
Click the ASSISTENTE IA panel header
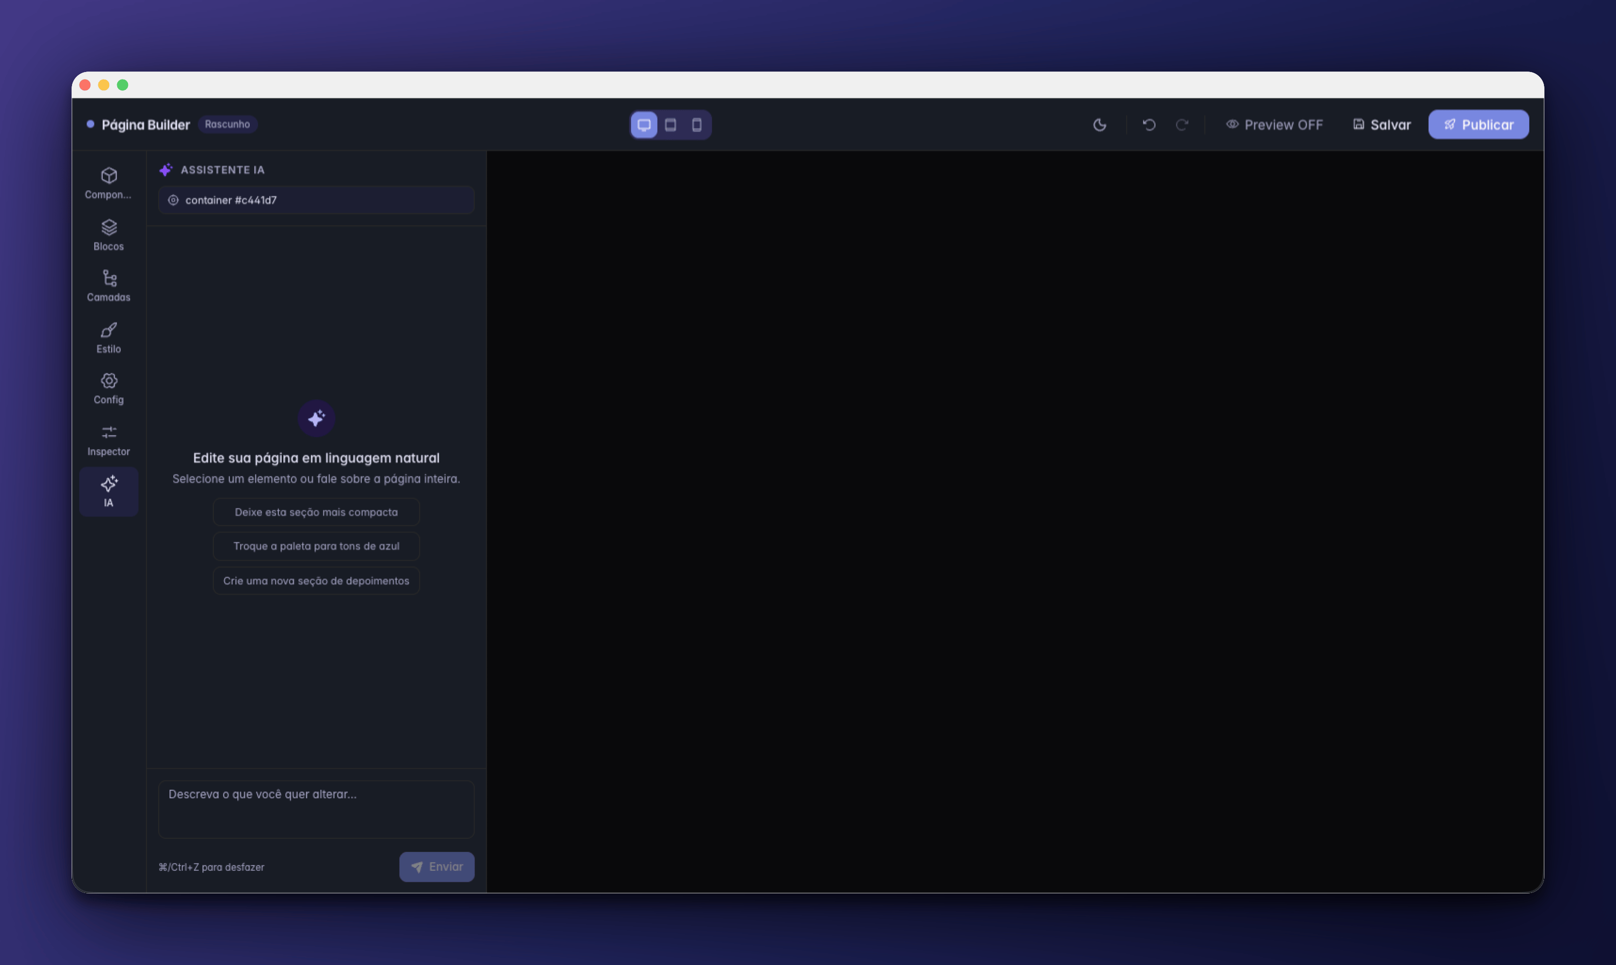click(x=222, y=170)
